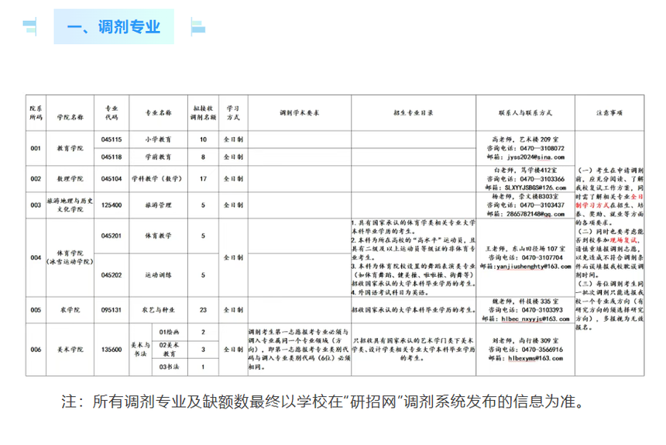
Task: Click department code 006
Action: (x=36, y=350)
